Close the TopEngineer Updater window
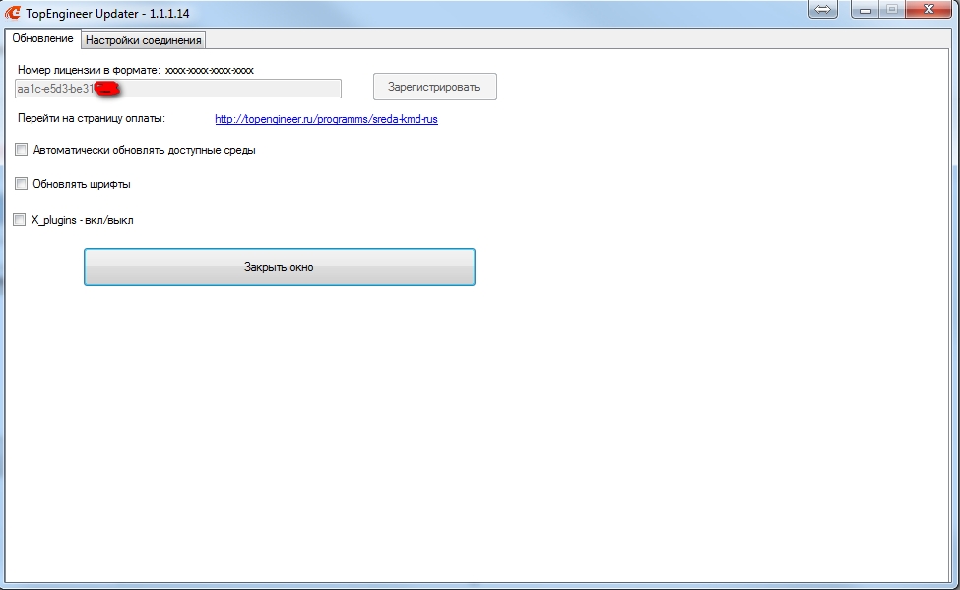Screen dimensions: 960x590 [928, 9]
